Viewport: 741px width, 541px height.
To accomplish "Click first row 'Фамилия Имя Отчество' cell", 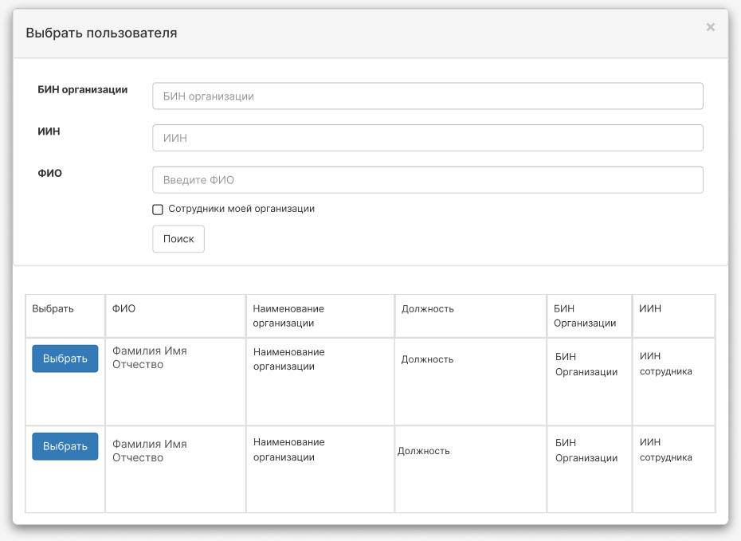I will (x=175, y=382).
